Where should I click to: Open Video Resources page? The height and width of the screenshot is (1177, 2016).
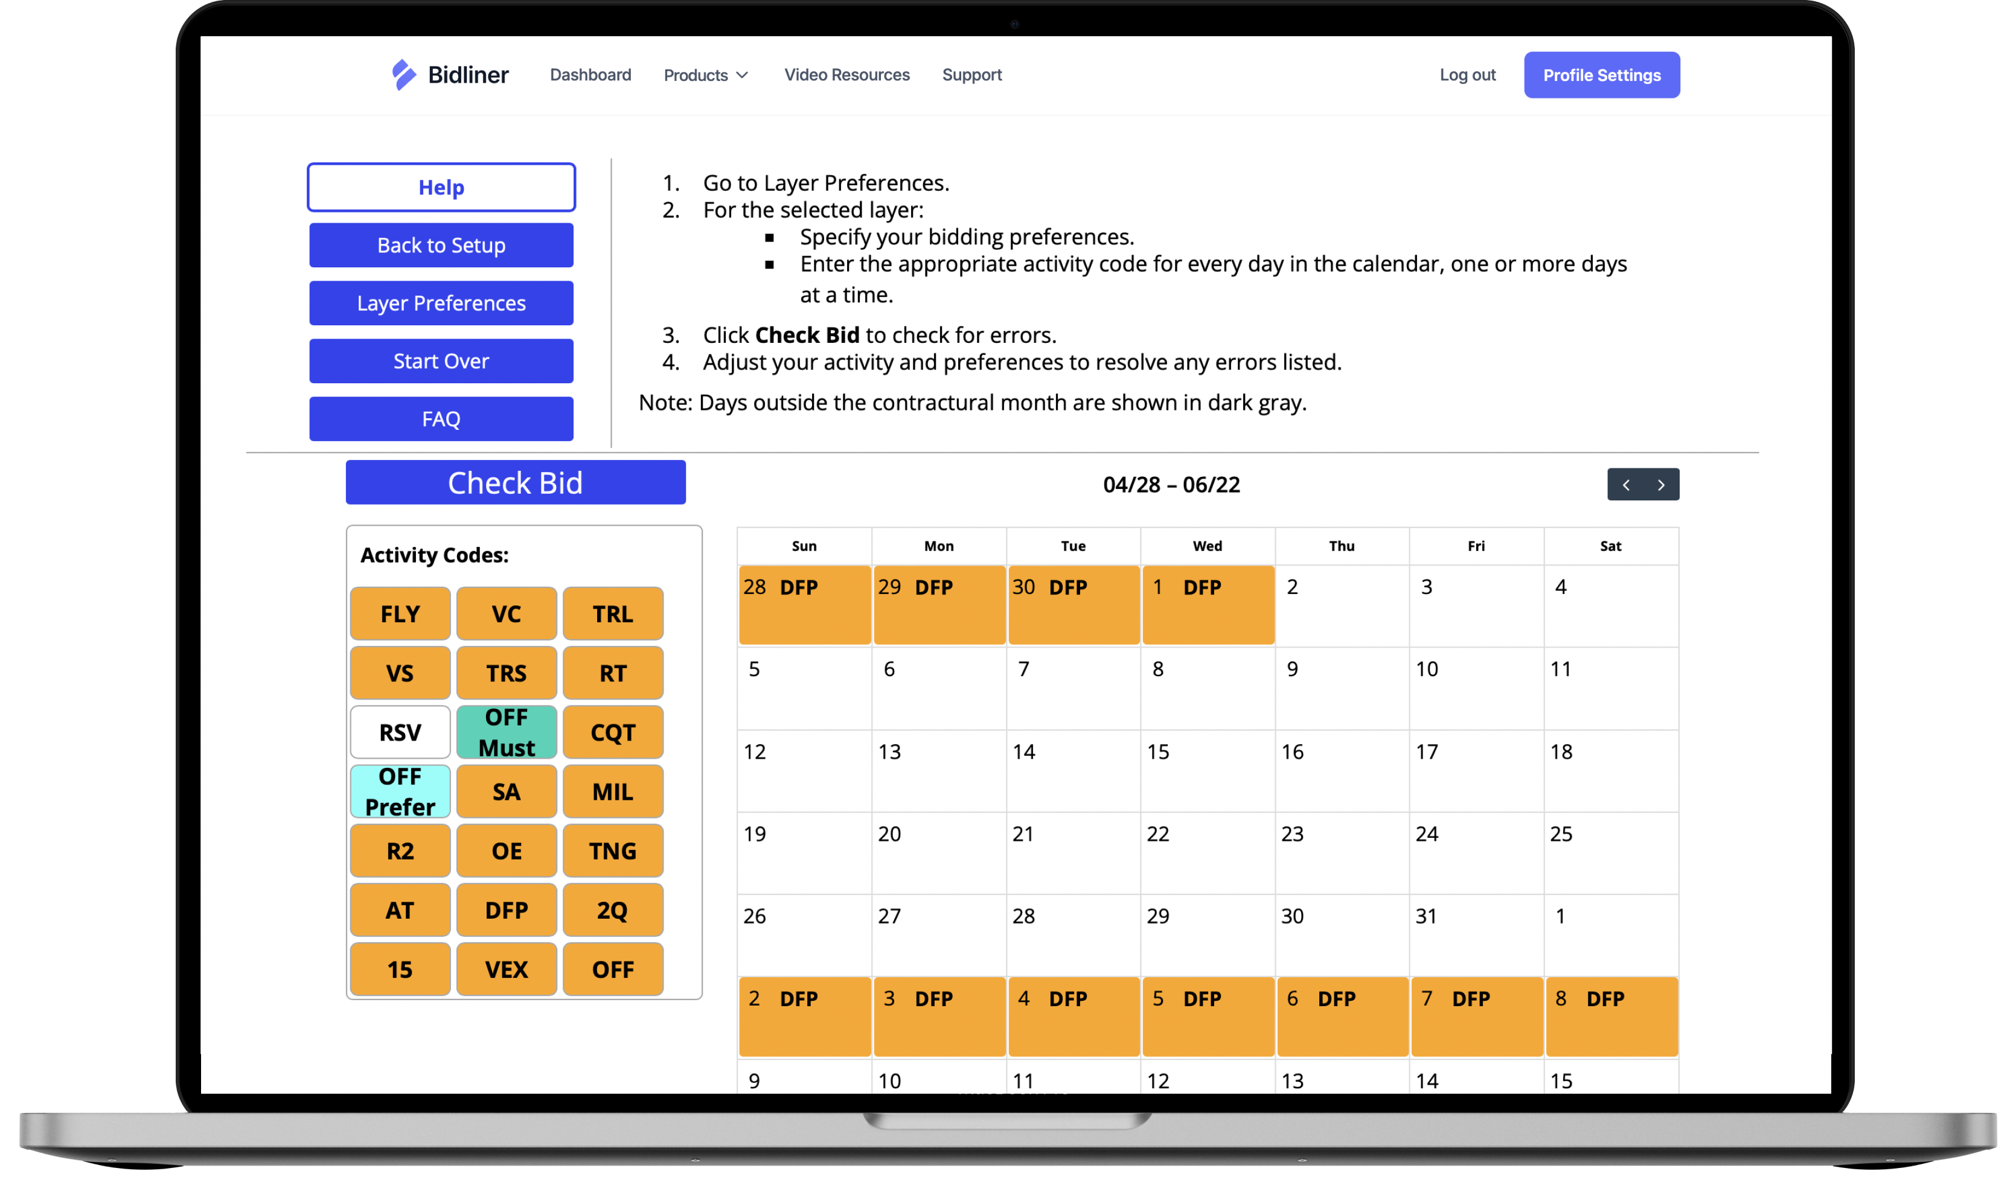846,74
